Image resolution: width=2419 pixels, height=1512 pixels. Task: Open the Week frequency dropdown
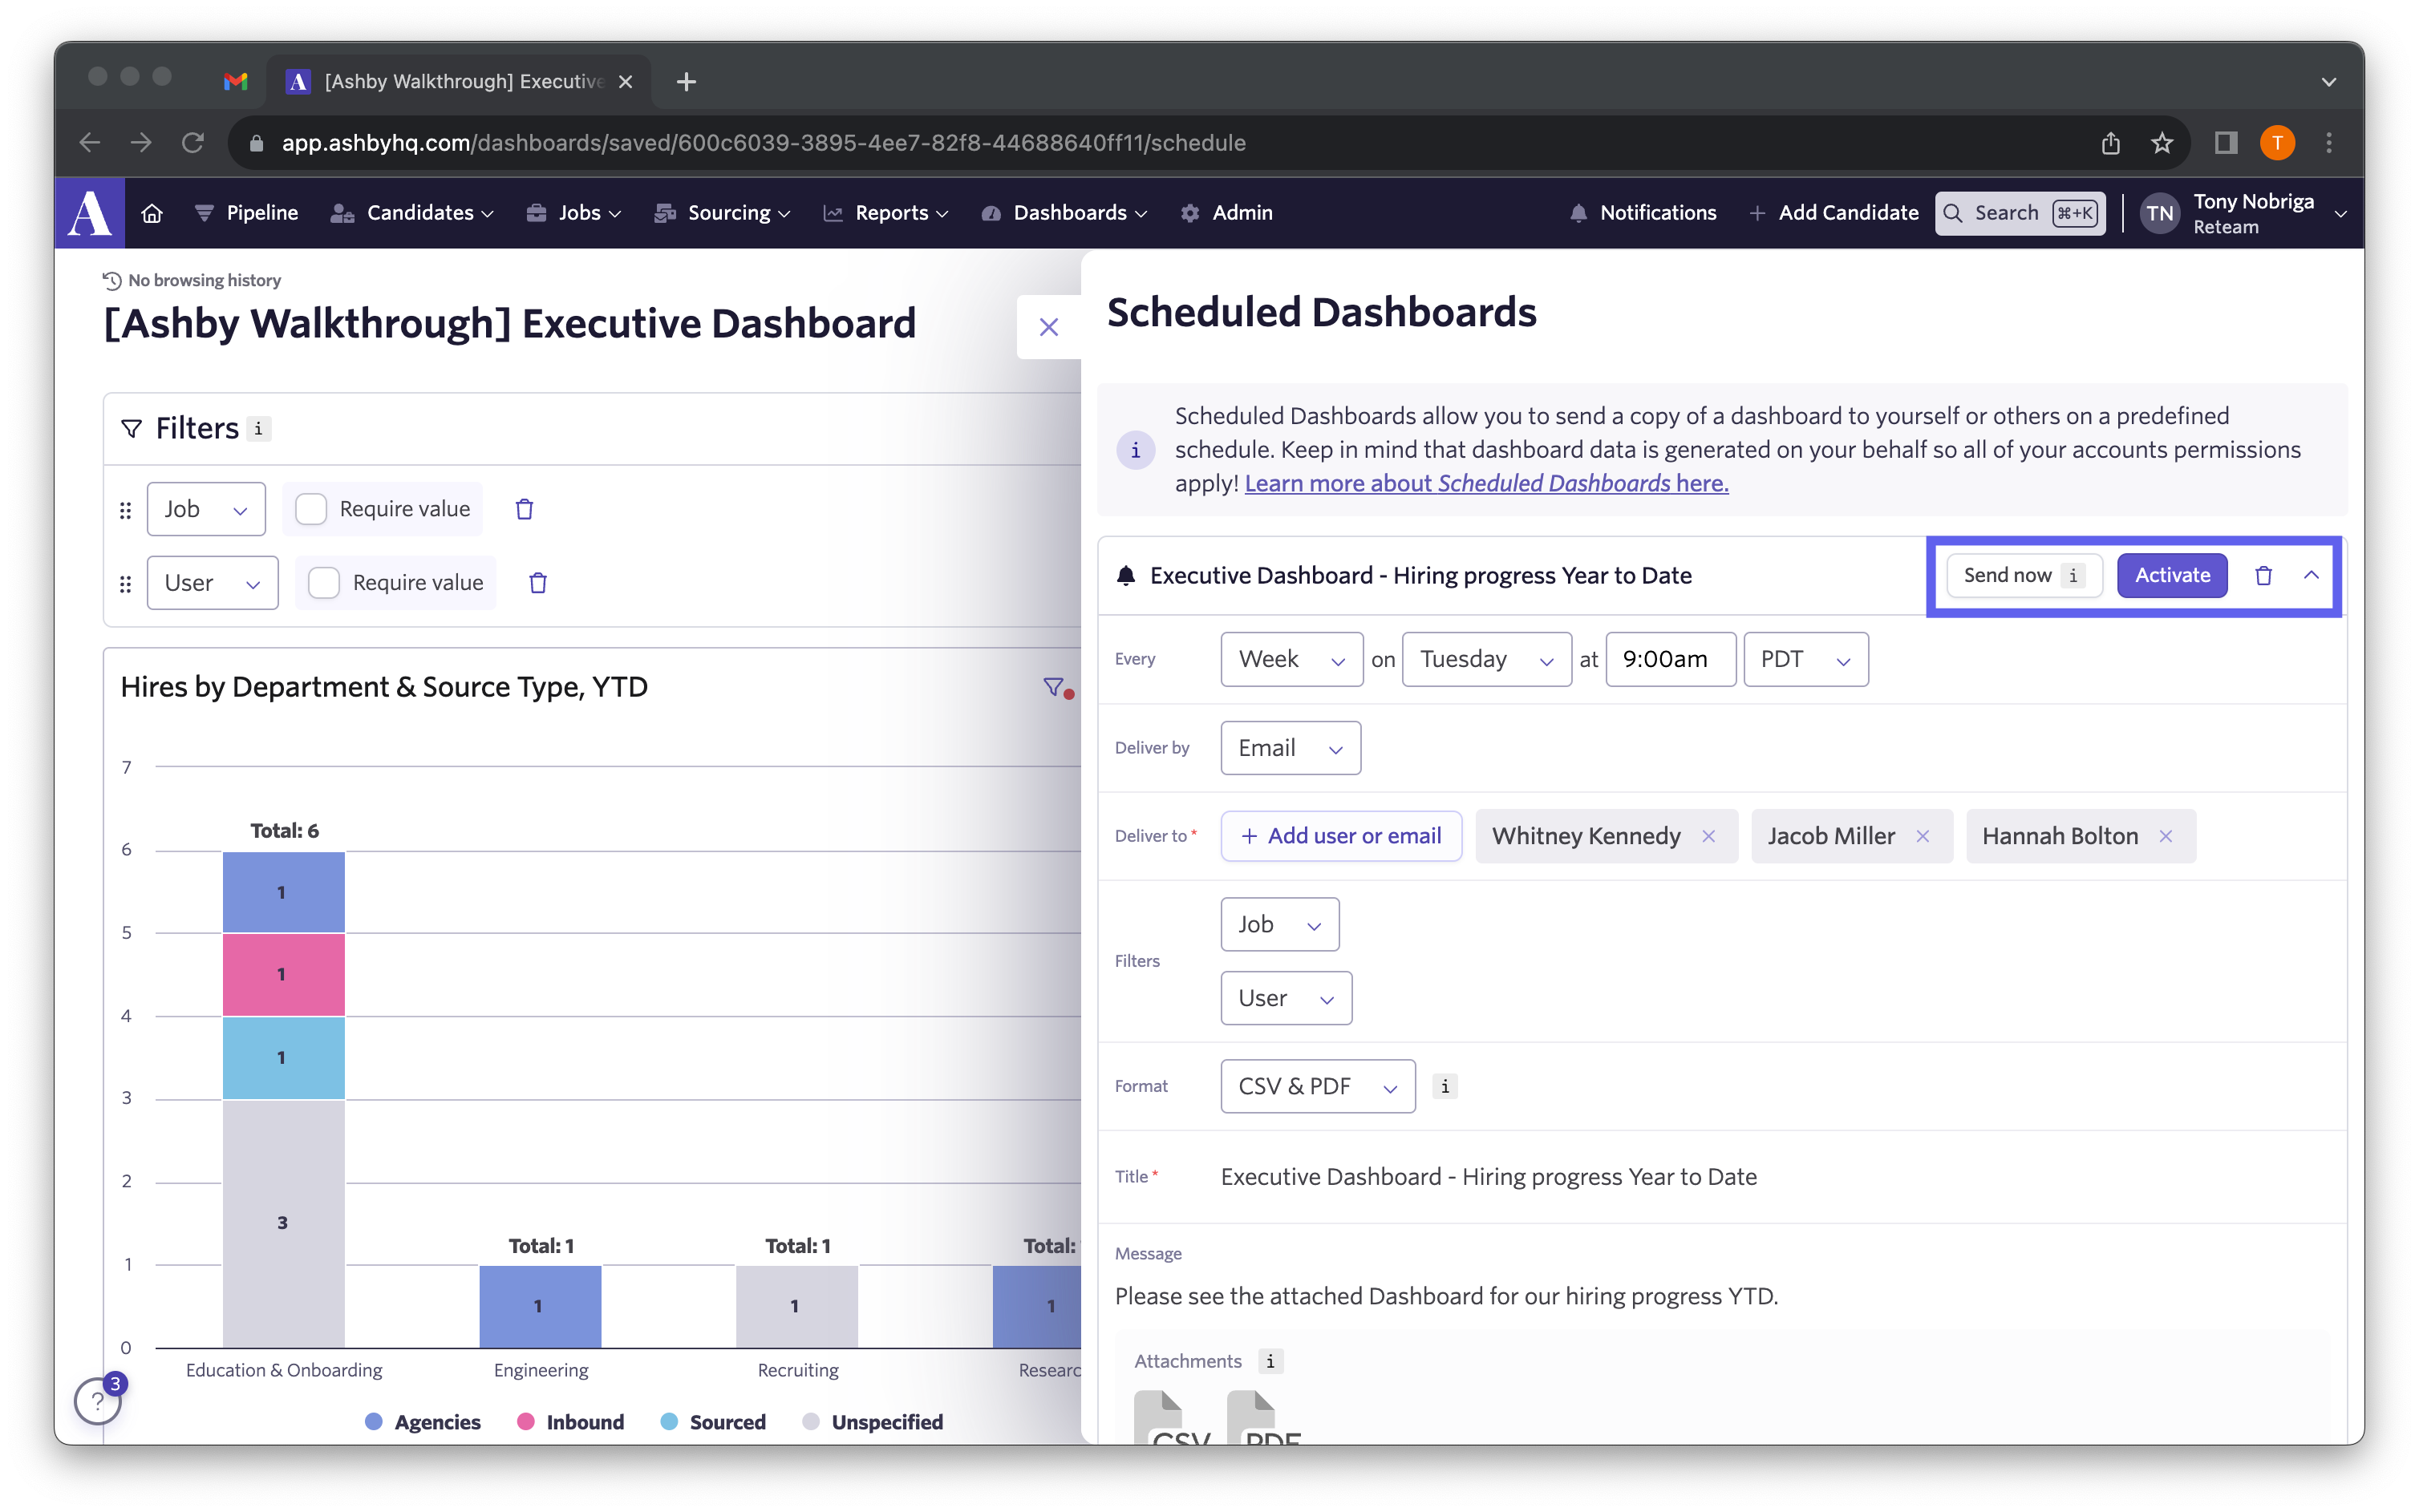point(1291,659)
